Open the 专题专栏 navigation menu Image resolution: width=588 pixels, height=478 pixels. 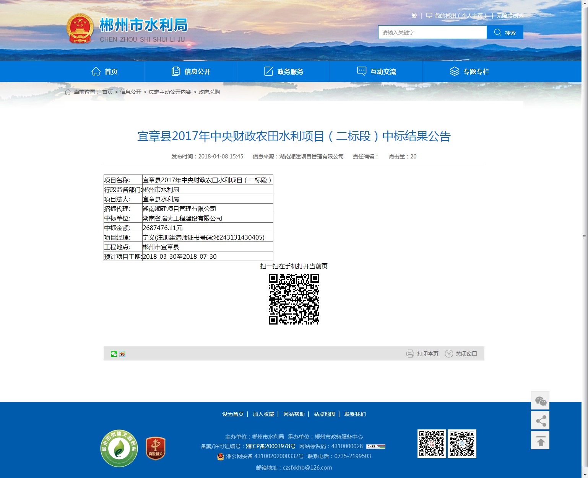(469, 72)
